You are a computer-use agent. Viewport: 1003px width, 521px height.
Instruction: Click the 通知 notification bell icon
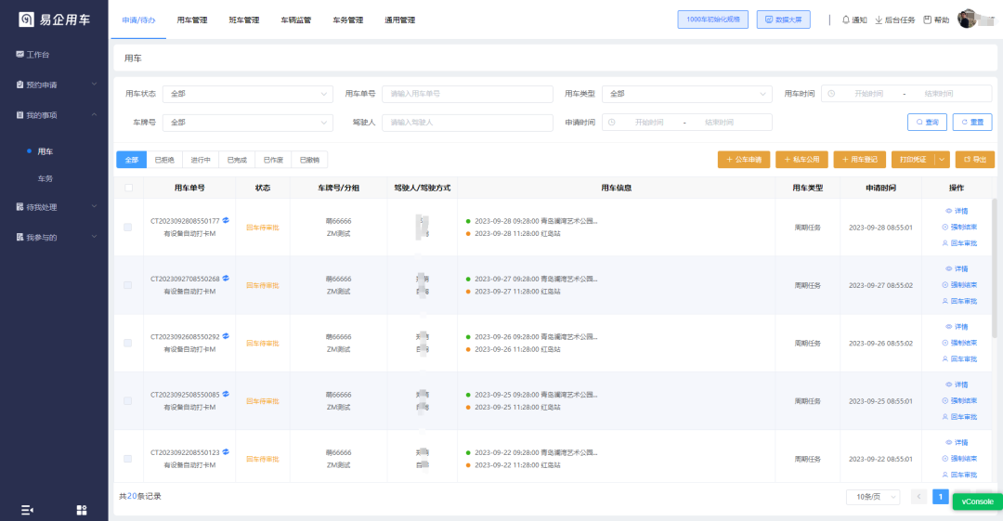[845, 20]
